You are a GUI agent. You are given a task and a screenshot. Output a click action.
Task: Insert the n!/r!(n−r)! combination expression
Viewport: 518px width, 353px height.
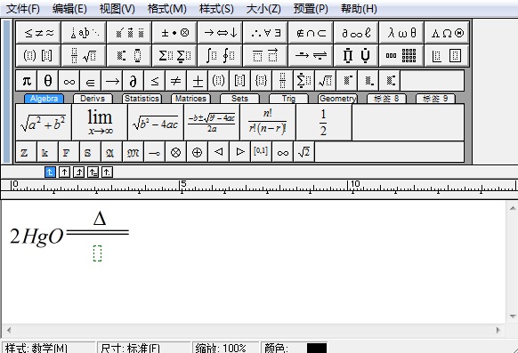[268, 123]
